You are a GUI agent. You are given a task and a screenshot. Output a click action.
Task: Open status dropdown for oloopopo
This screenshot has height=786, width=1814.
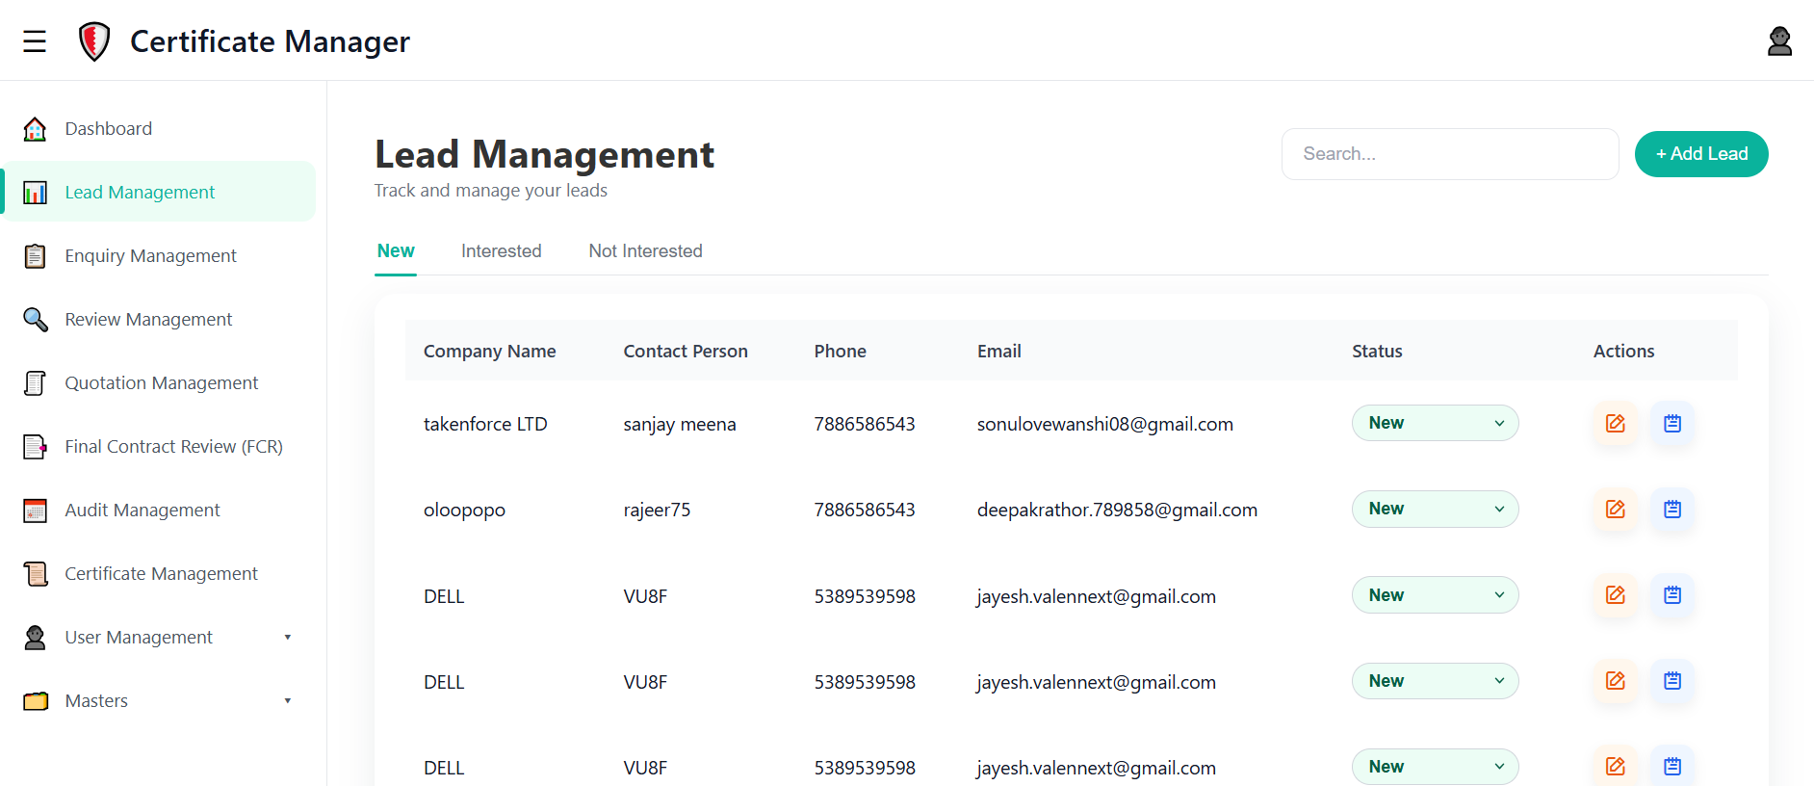pos(1435,510)
